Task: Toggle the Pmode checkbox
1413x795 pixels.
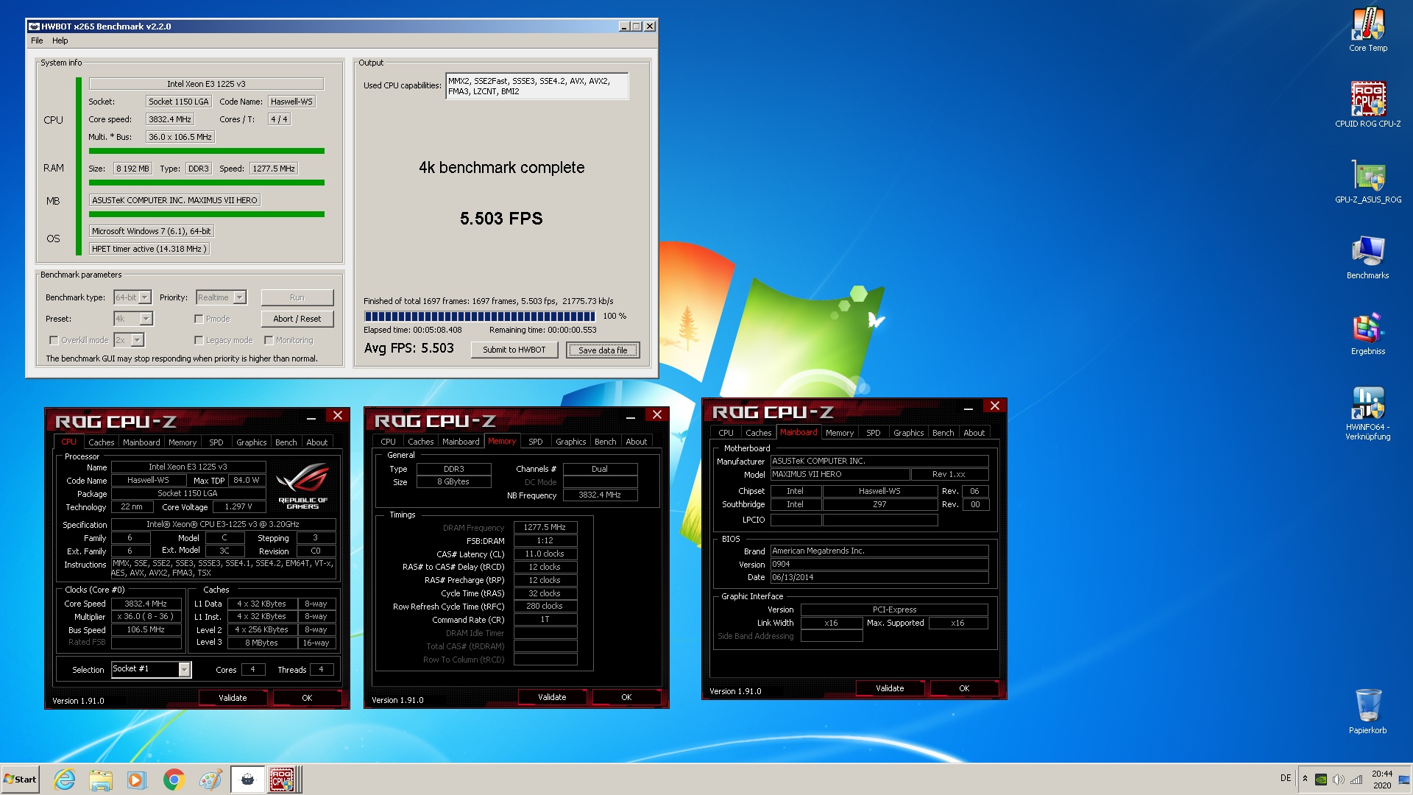Action: (199, 319)
